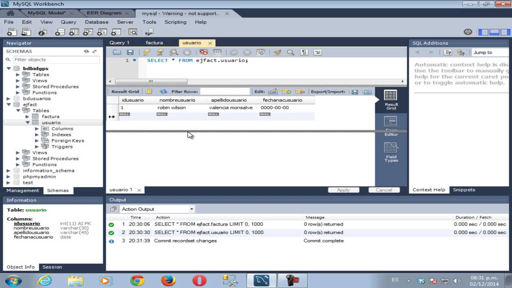Open an SQL script file from main toolbar

pyautogui.click(x=26, y=32)
